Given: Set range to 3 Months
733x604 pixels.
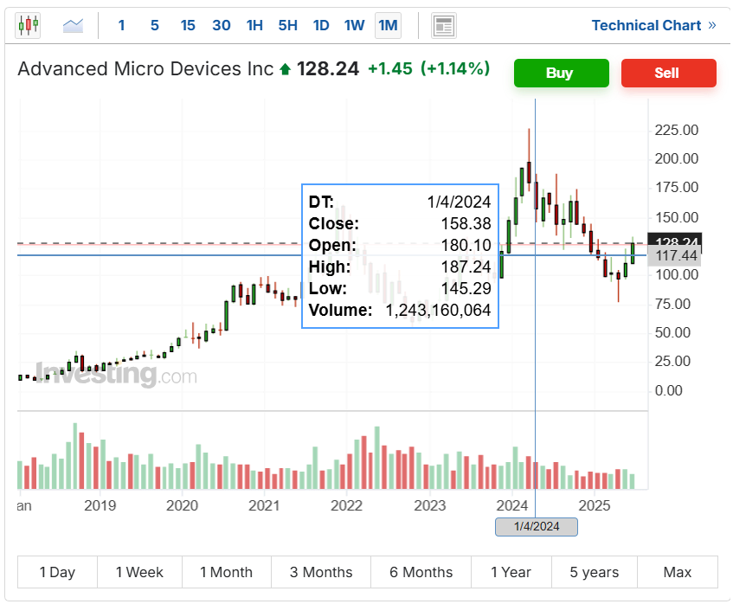Looking at the screenshot, I should 321,572.
